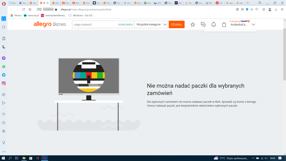Open File Explorer from the taskbar
This screenshot has height=161, width=286.
24,158
